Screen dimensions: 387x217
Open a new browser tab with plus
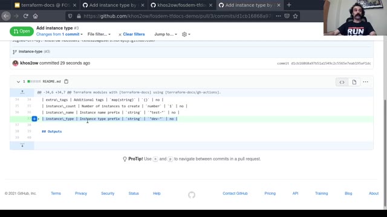(289, 5)
